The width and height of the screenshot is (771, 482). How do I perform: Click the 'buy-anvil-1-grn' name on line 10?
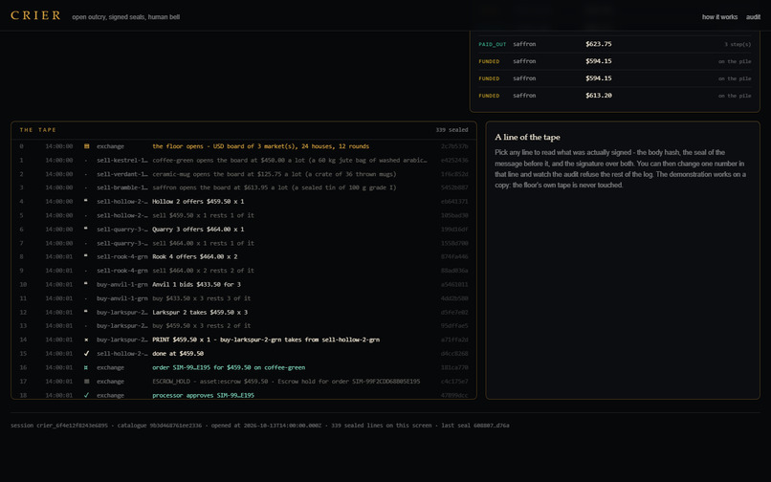point(121,284)
